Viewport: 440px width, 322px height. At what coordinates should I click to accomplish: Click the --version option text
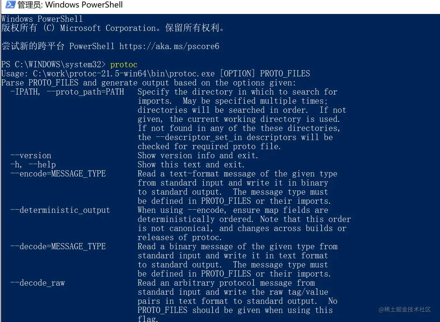coord(31,156)
